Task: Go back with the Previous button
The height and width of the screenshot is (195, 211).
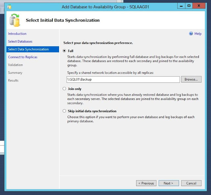Action: [x=146, y=183]
